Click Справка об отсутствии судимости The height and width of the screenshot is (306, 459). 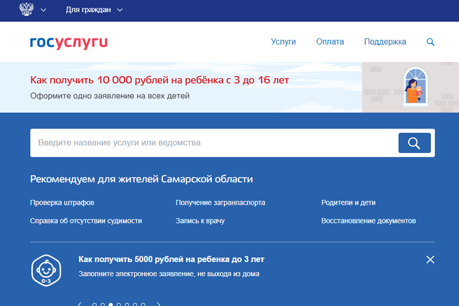tap(86, 221)
